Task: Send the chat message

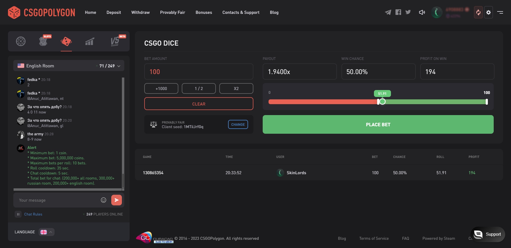Action: [x=117, y=200]
